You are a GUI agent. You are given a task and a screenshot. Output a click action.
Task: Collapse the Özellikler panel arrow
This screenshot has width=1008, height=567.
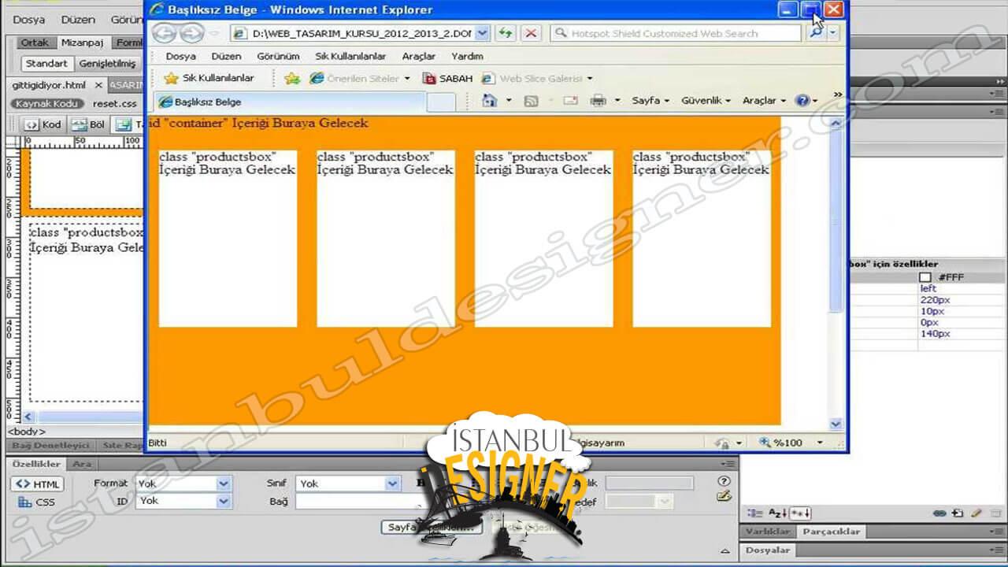[725, 550]
